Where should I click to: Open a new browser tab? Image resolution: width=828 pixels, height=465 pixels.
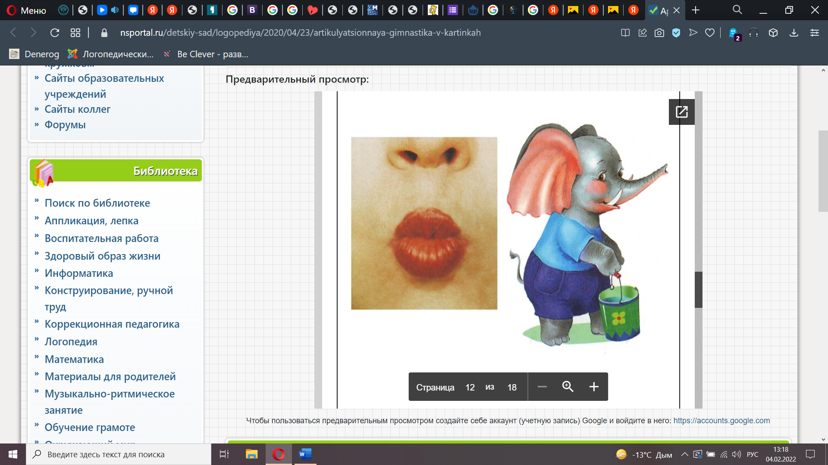click(696, 10)
